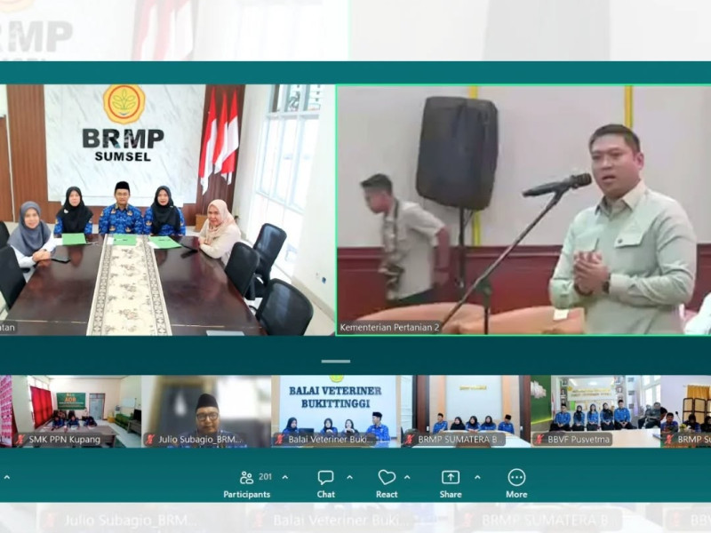
Task: Open the Chat panel
Action: point(325,484)
